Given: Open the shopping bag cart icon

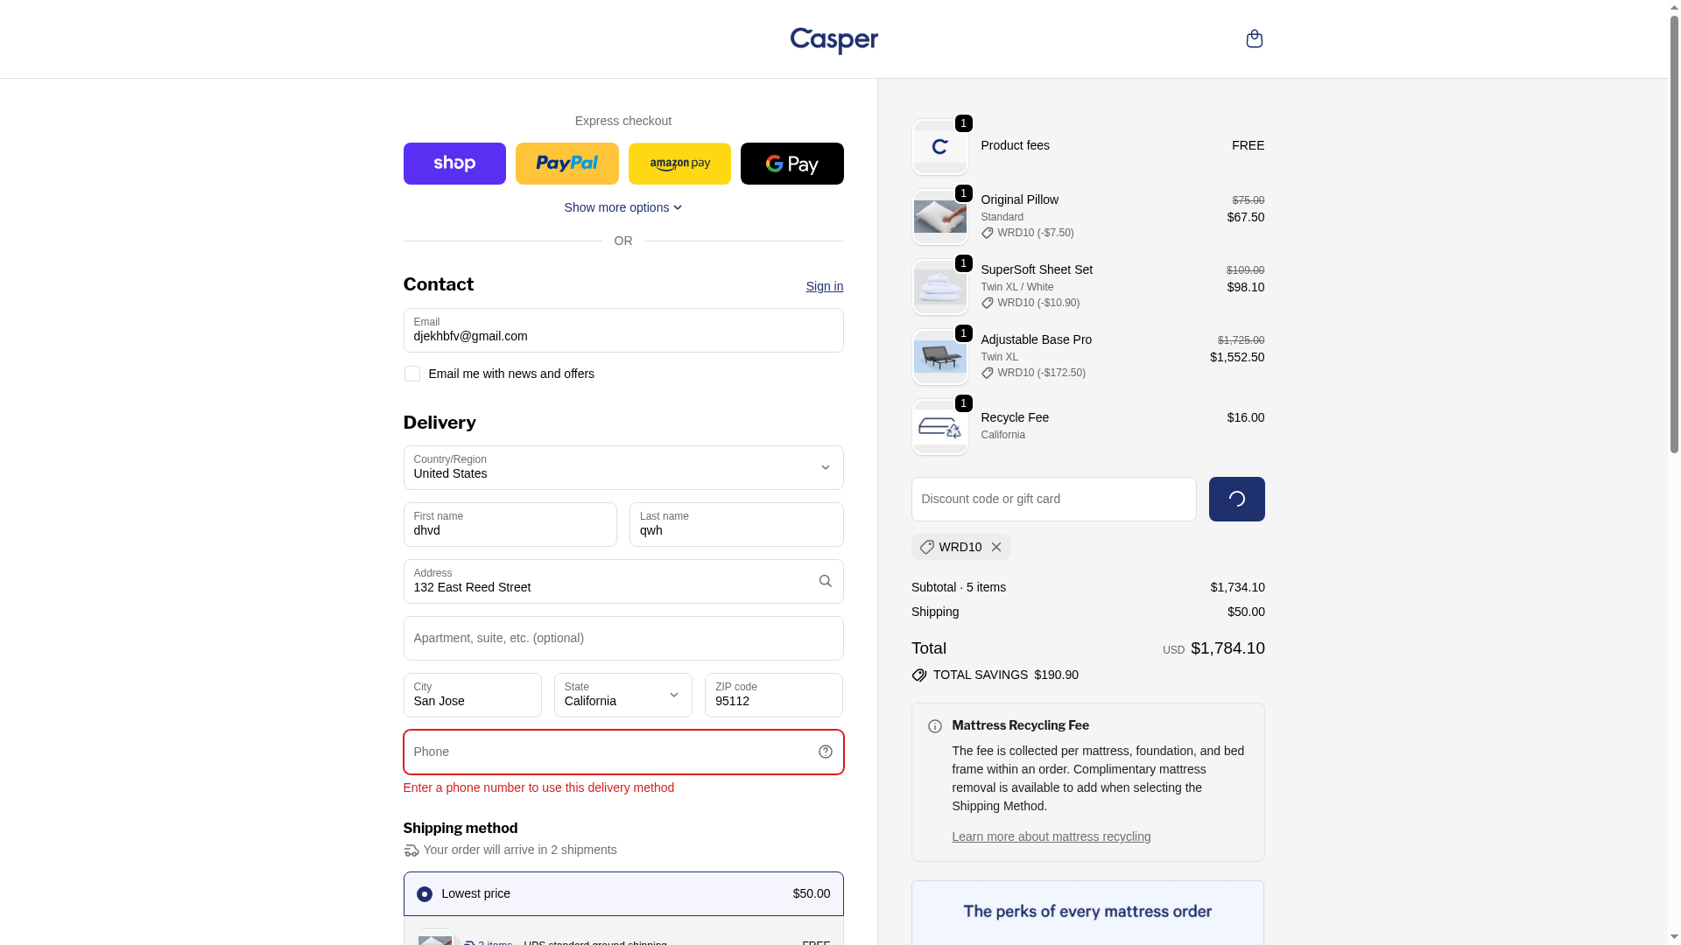Looking at the screenshot, I should (x=1254, y=38).
